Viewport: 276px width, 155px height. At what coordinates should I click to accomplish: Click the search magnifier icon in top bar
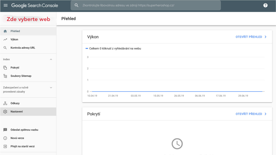76,5
